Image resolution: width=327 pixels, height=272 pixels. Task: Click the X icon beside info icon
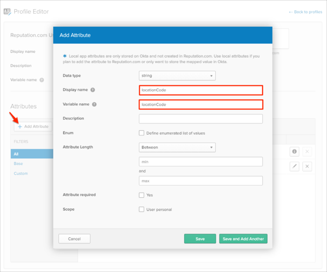307,152
